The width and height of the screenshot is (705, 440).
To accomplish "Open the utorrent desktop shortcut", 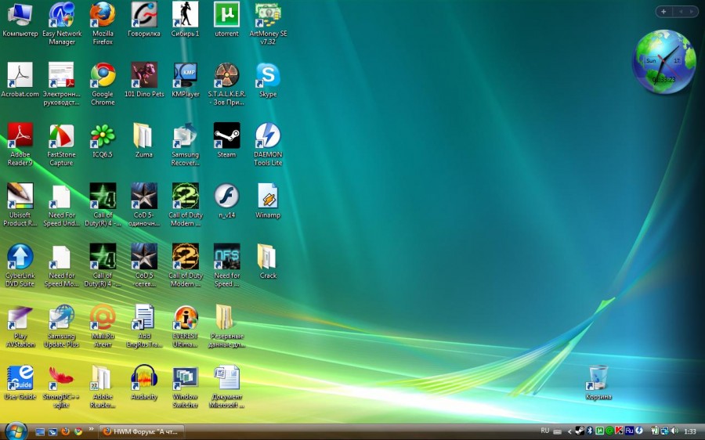I will pyautogui.click(x=226, y=20).
